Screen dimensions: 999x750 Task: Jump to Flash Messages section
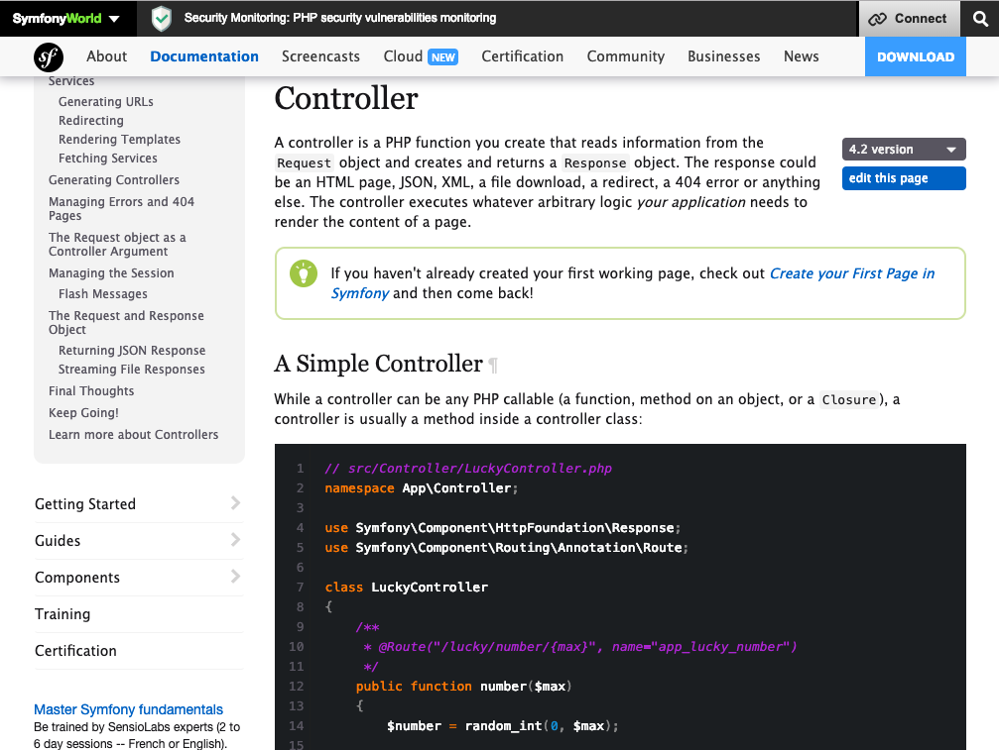pos(102,294)
